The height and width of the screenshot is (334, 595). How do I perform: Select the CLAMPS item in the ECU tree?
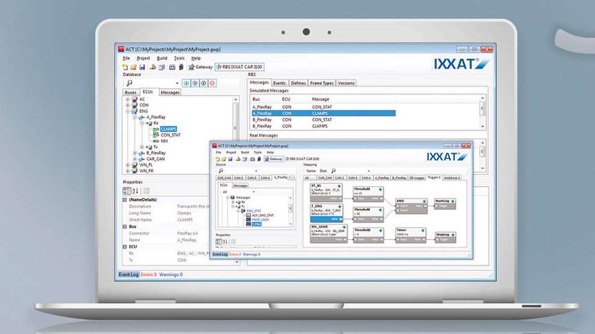pyautogui.click(x=168, y=129)
